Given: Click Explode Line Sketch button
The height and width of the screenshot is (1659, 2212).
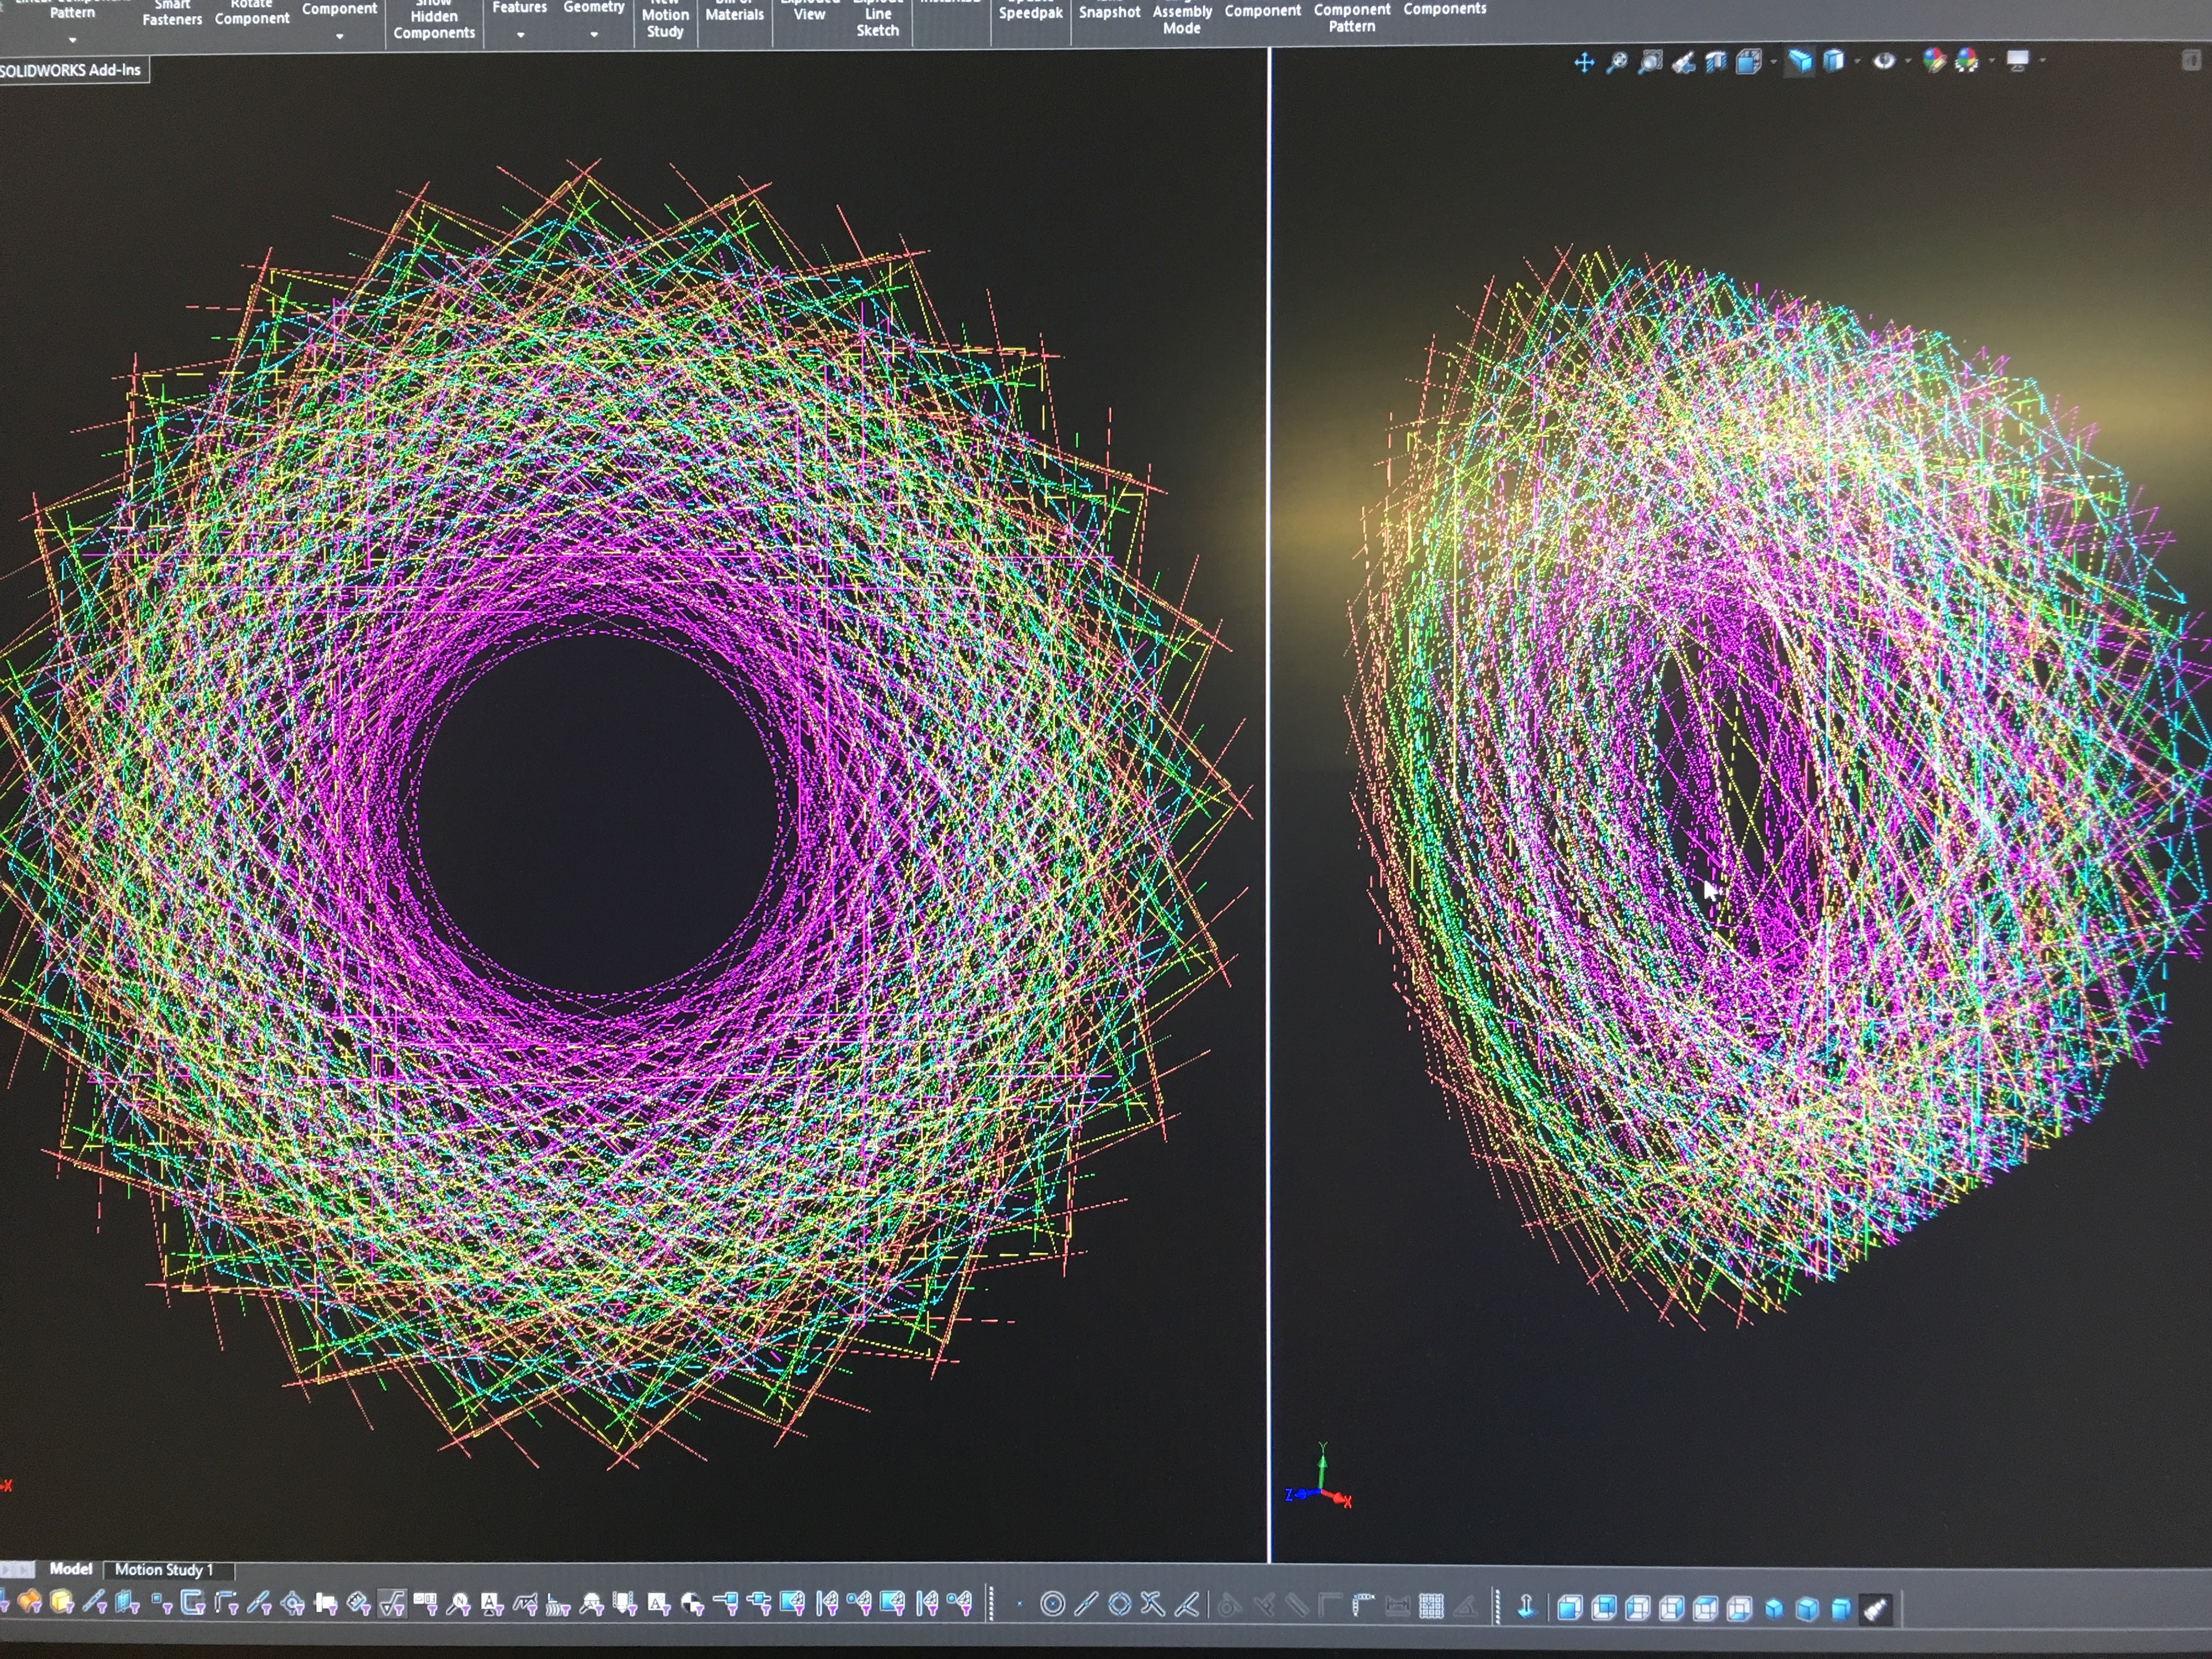Looking at the screenshot, I should pyautogui.click(x=877, y=18).
